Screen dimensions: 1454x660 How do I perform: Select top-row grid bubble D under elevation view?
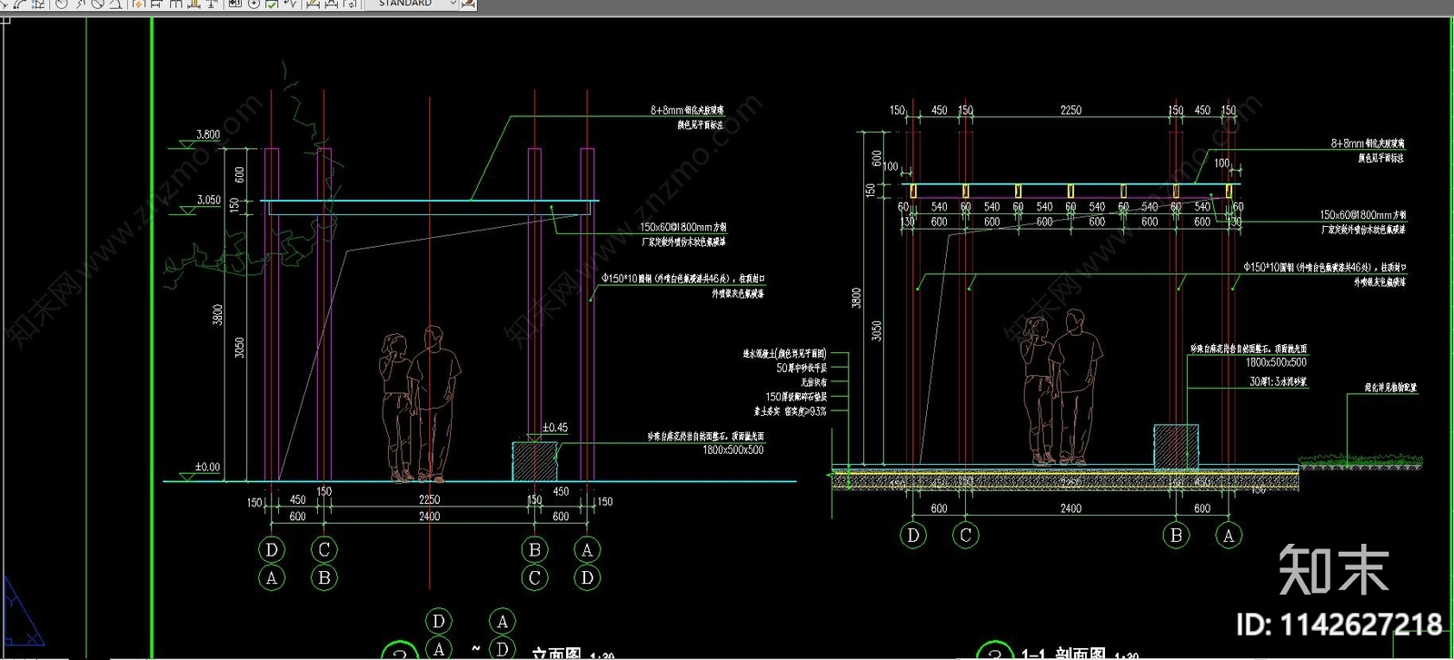[x=272, y=549]
